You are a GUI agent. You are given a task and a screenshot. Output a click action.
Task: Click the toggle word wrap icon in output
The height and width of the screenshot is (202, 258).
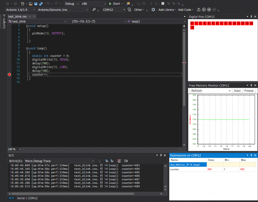coord(125,161)
